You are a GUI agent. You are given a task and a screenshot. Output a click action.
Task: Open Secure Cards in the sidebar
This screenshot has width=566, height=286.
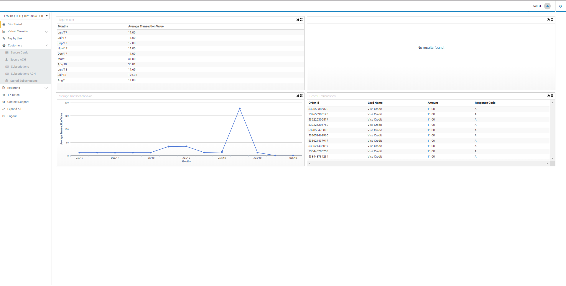coord(19,53)
